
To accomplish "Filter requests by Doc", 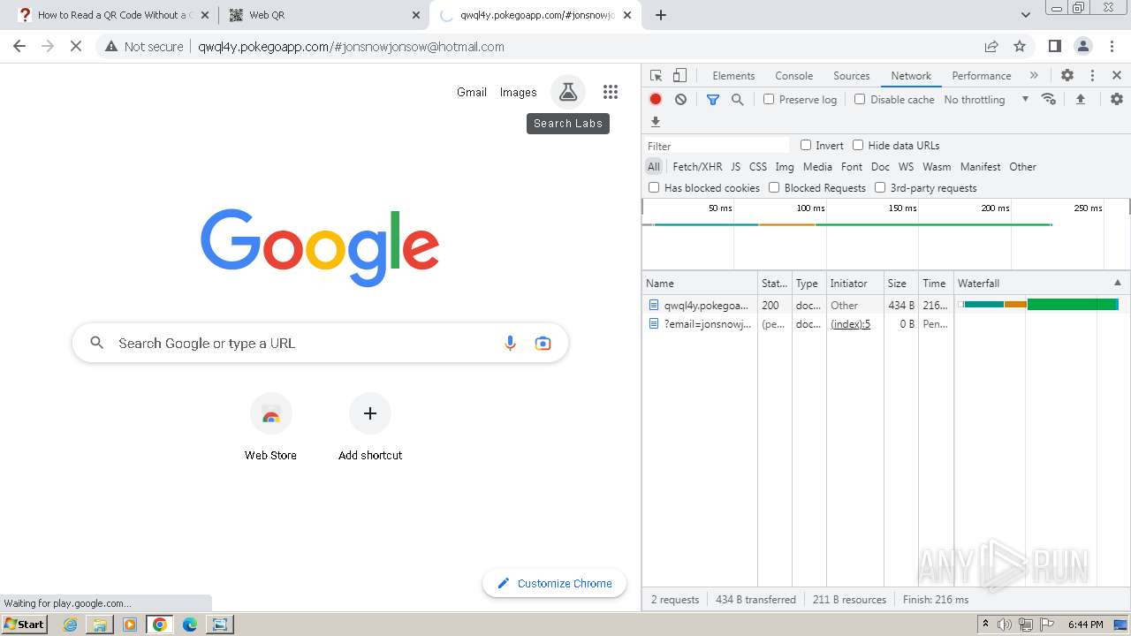I will click(880, 166).
